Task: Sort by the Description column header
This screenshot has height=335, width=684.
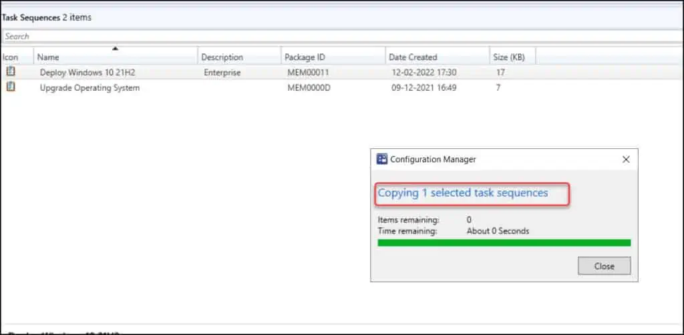Action: (x=240, y=57)
